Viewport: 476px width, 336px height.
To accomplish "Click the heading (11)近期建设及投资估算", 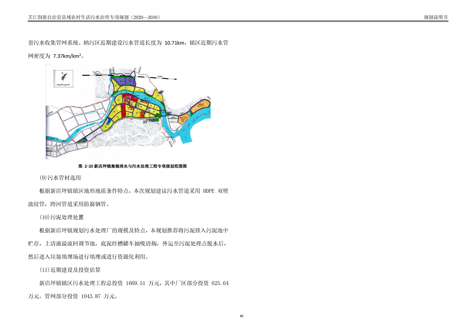I will [70, 270].
